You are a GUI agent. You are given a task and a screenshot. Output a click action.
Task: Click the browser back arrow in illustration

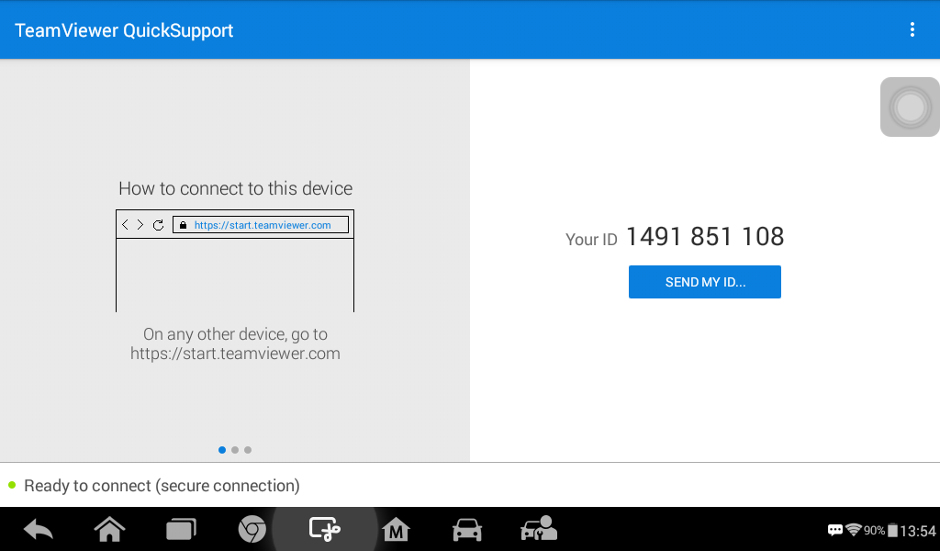(x=125, y=225)
